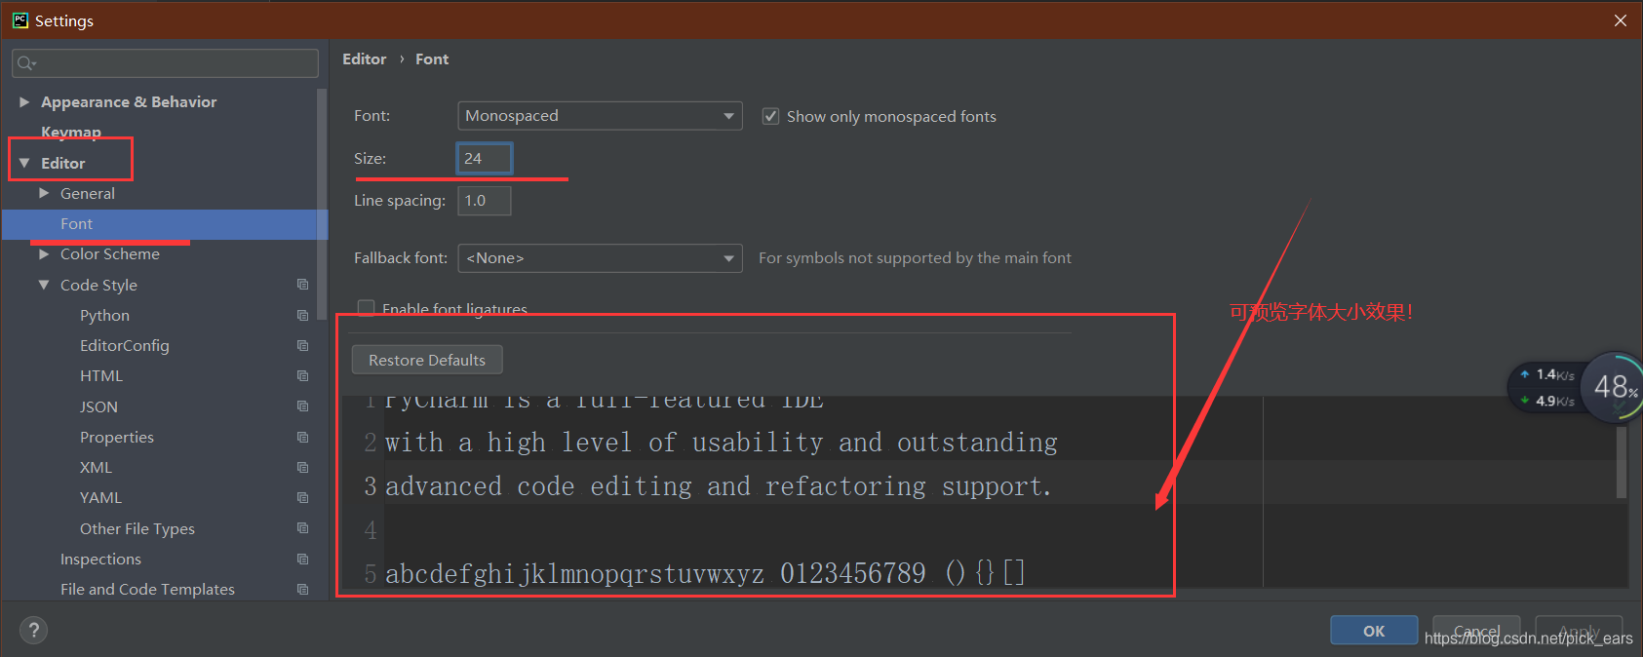The height and width of the screenshot is (657, 1643).
Task: Click the project-level icon beside YAML
Action: pyautogui.click(x=302, y=497)
